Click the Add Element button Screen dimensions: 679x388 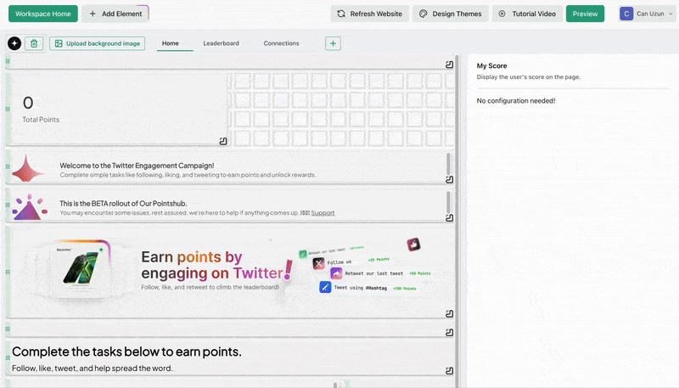115,14
